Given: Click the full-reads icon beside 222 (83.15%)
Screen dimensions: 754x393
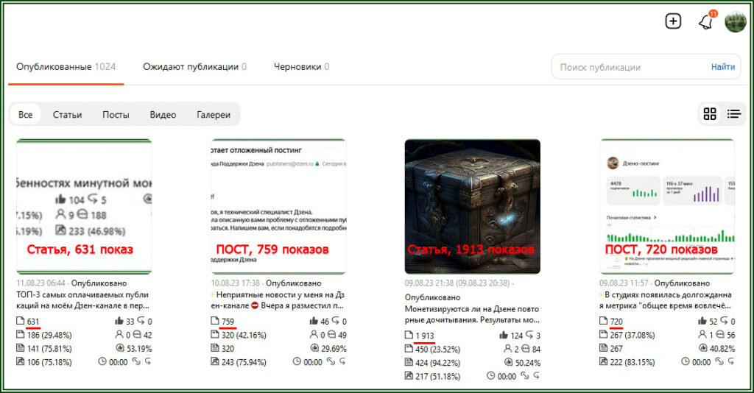Looking at the screenshot, I should [604, 361].
